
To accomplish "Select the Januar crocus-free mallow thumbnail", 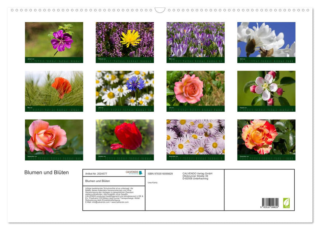I will (x=54, y=42).
